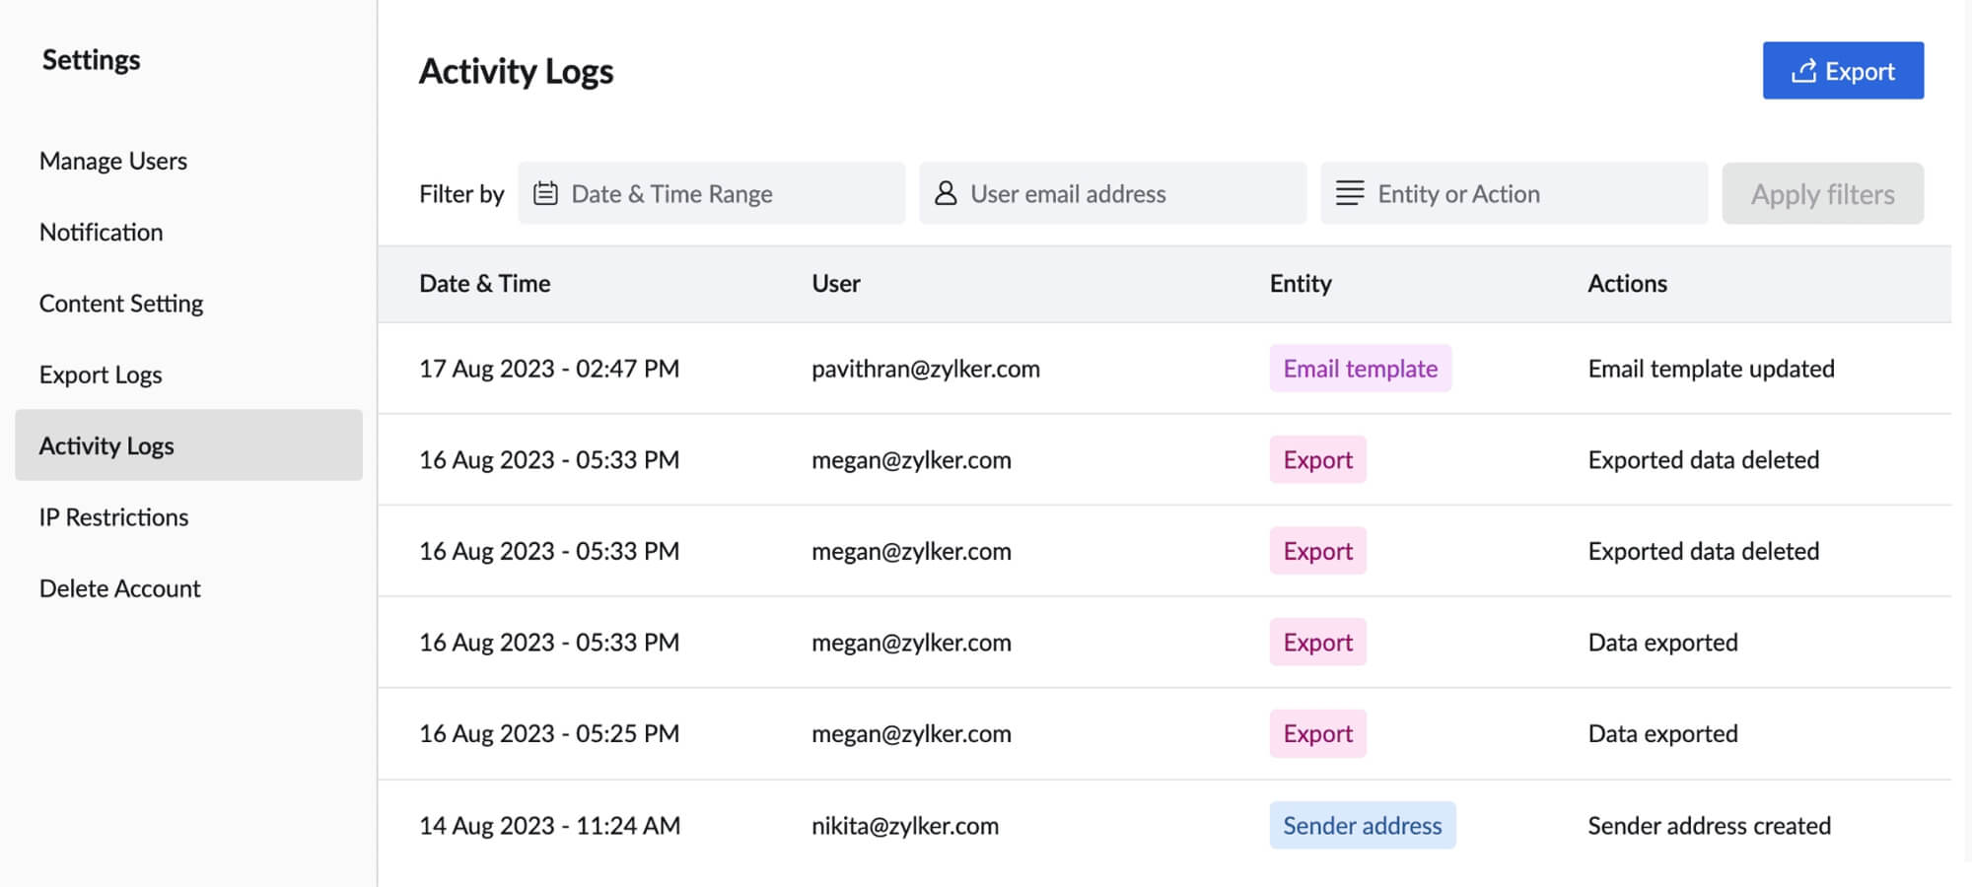Click the export arrow icon on Export button
This screenshot has height=887, width=1972.
[x=1802, y=70]
